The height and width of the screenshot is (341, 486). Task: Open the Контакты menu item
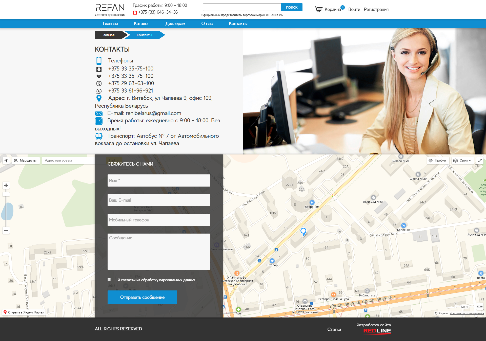point(238,24)
